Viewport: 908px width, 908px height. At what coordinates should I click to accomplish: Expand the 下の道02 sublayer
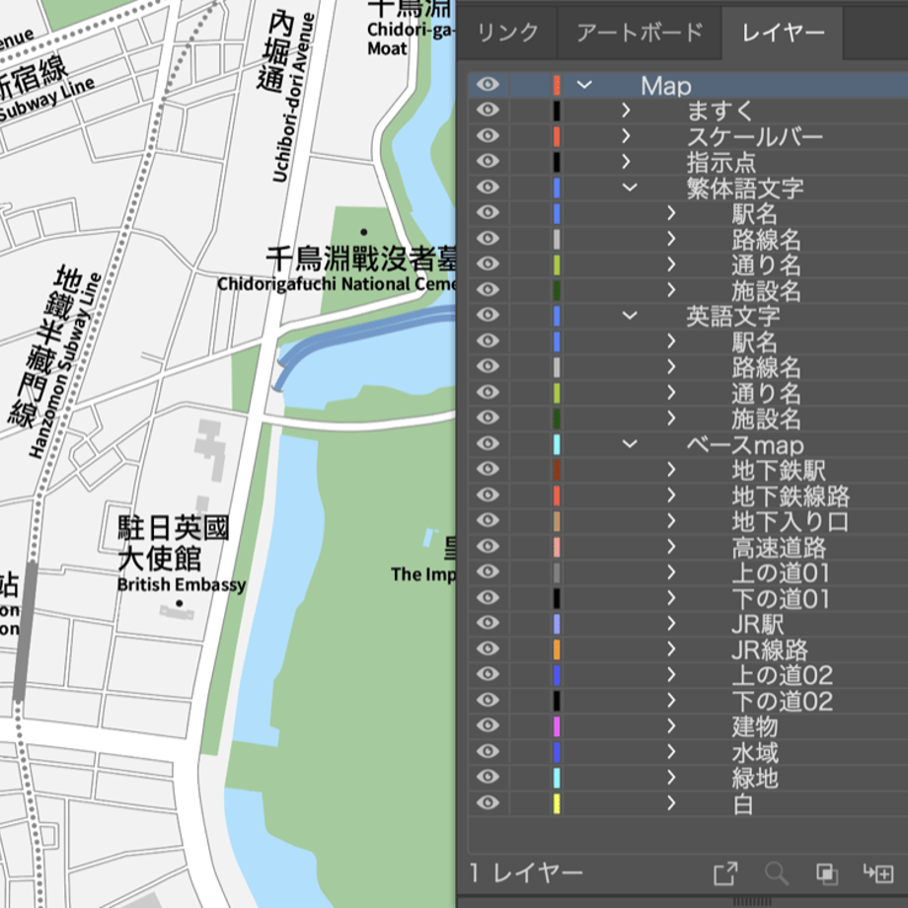(x=671, y=700)
